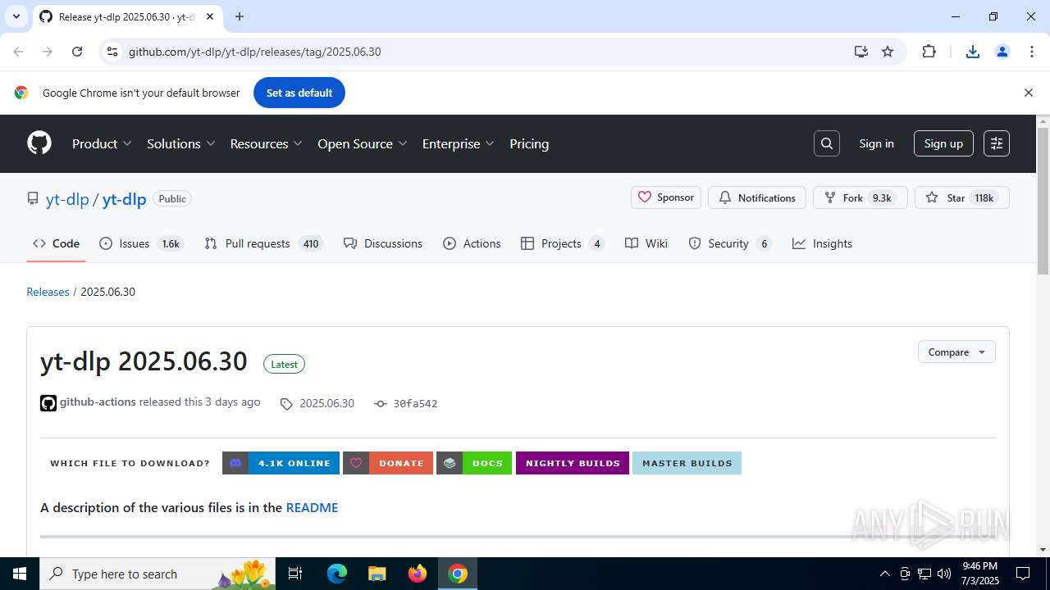Viewport: 1050px width, 590px height.
Task: Open the Discussions tab
Action: (383, 243)
